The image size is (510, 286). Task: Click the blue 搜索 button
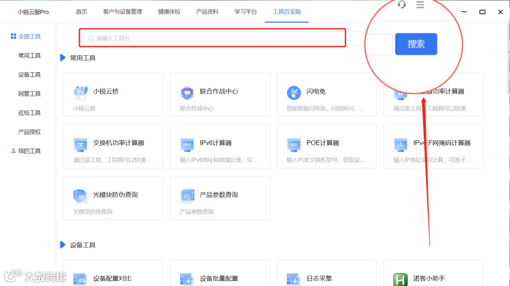[416, 44]
